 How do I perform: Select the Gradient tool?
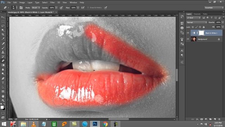[x=3, y=65]
